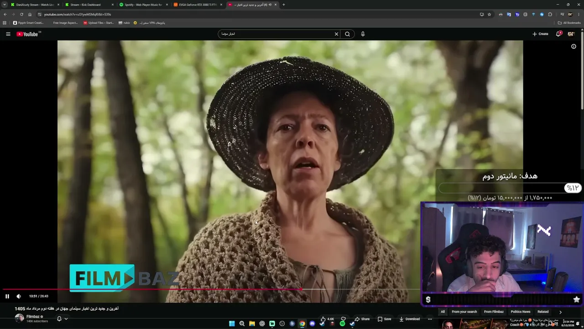Screen dimensions: 584x329
Task: Mute the video with the speaker icon
Action: click(19, 296)
